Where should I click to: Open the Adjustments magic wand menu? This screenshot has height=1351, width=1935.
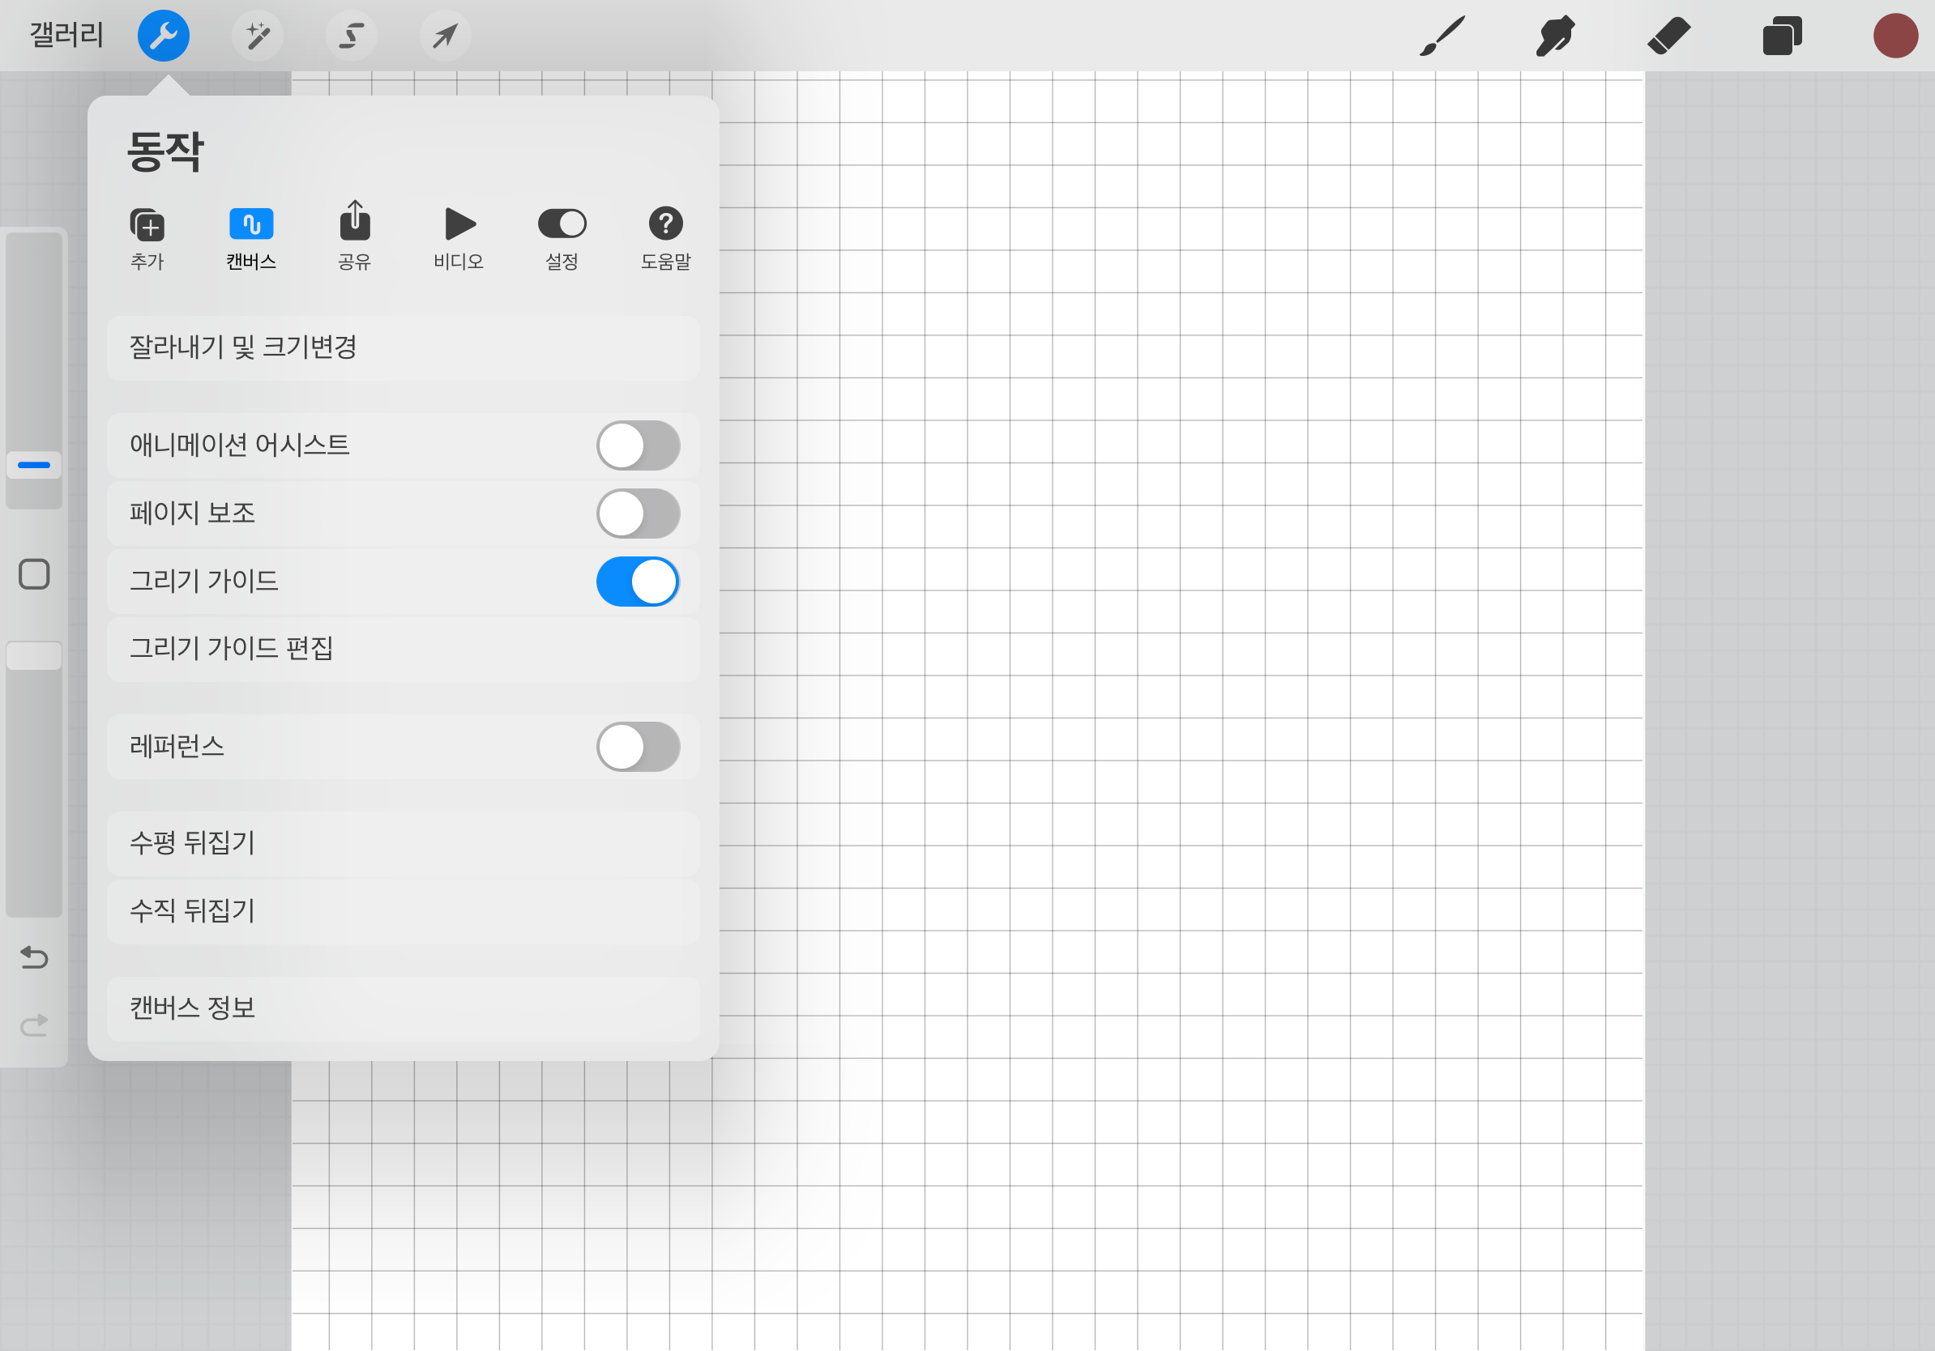[x=257, y=36]
